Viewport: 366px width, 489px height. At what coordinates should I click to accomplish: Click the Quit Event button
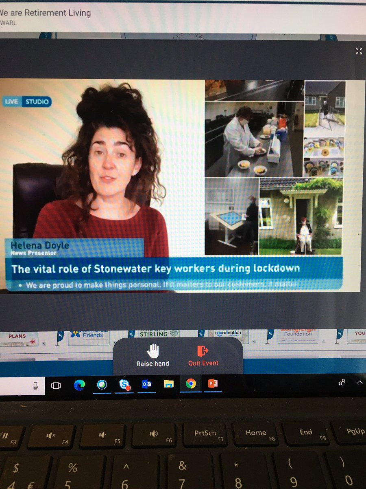point(203,356)
